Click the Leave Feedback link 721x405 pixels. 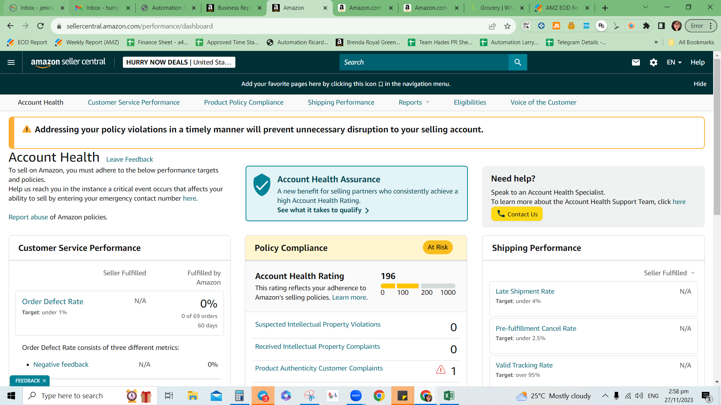130,159
